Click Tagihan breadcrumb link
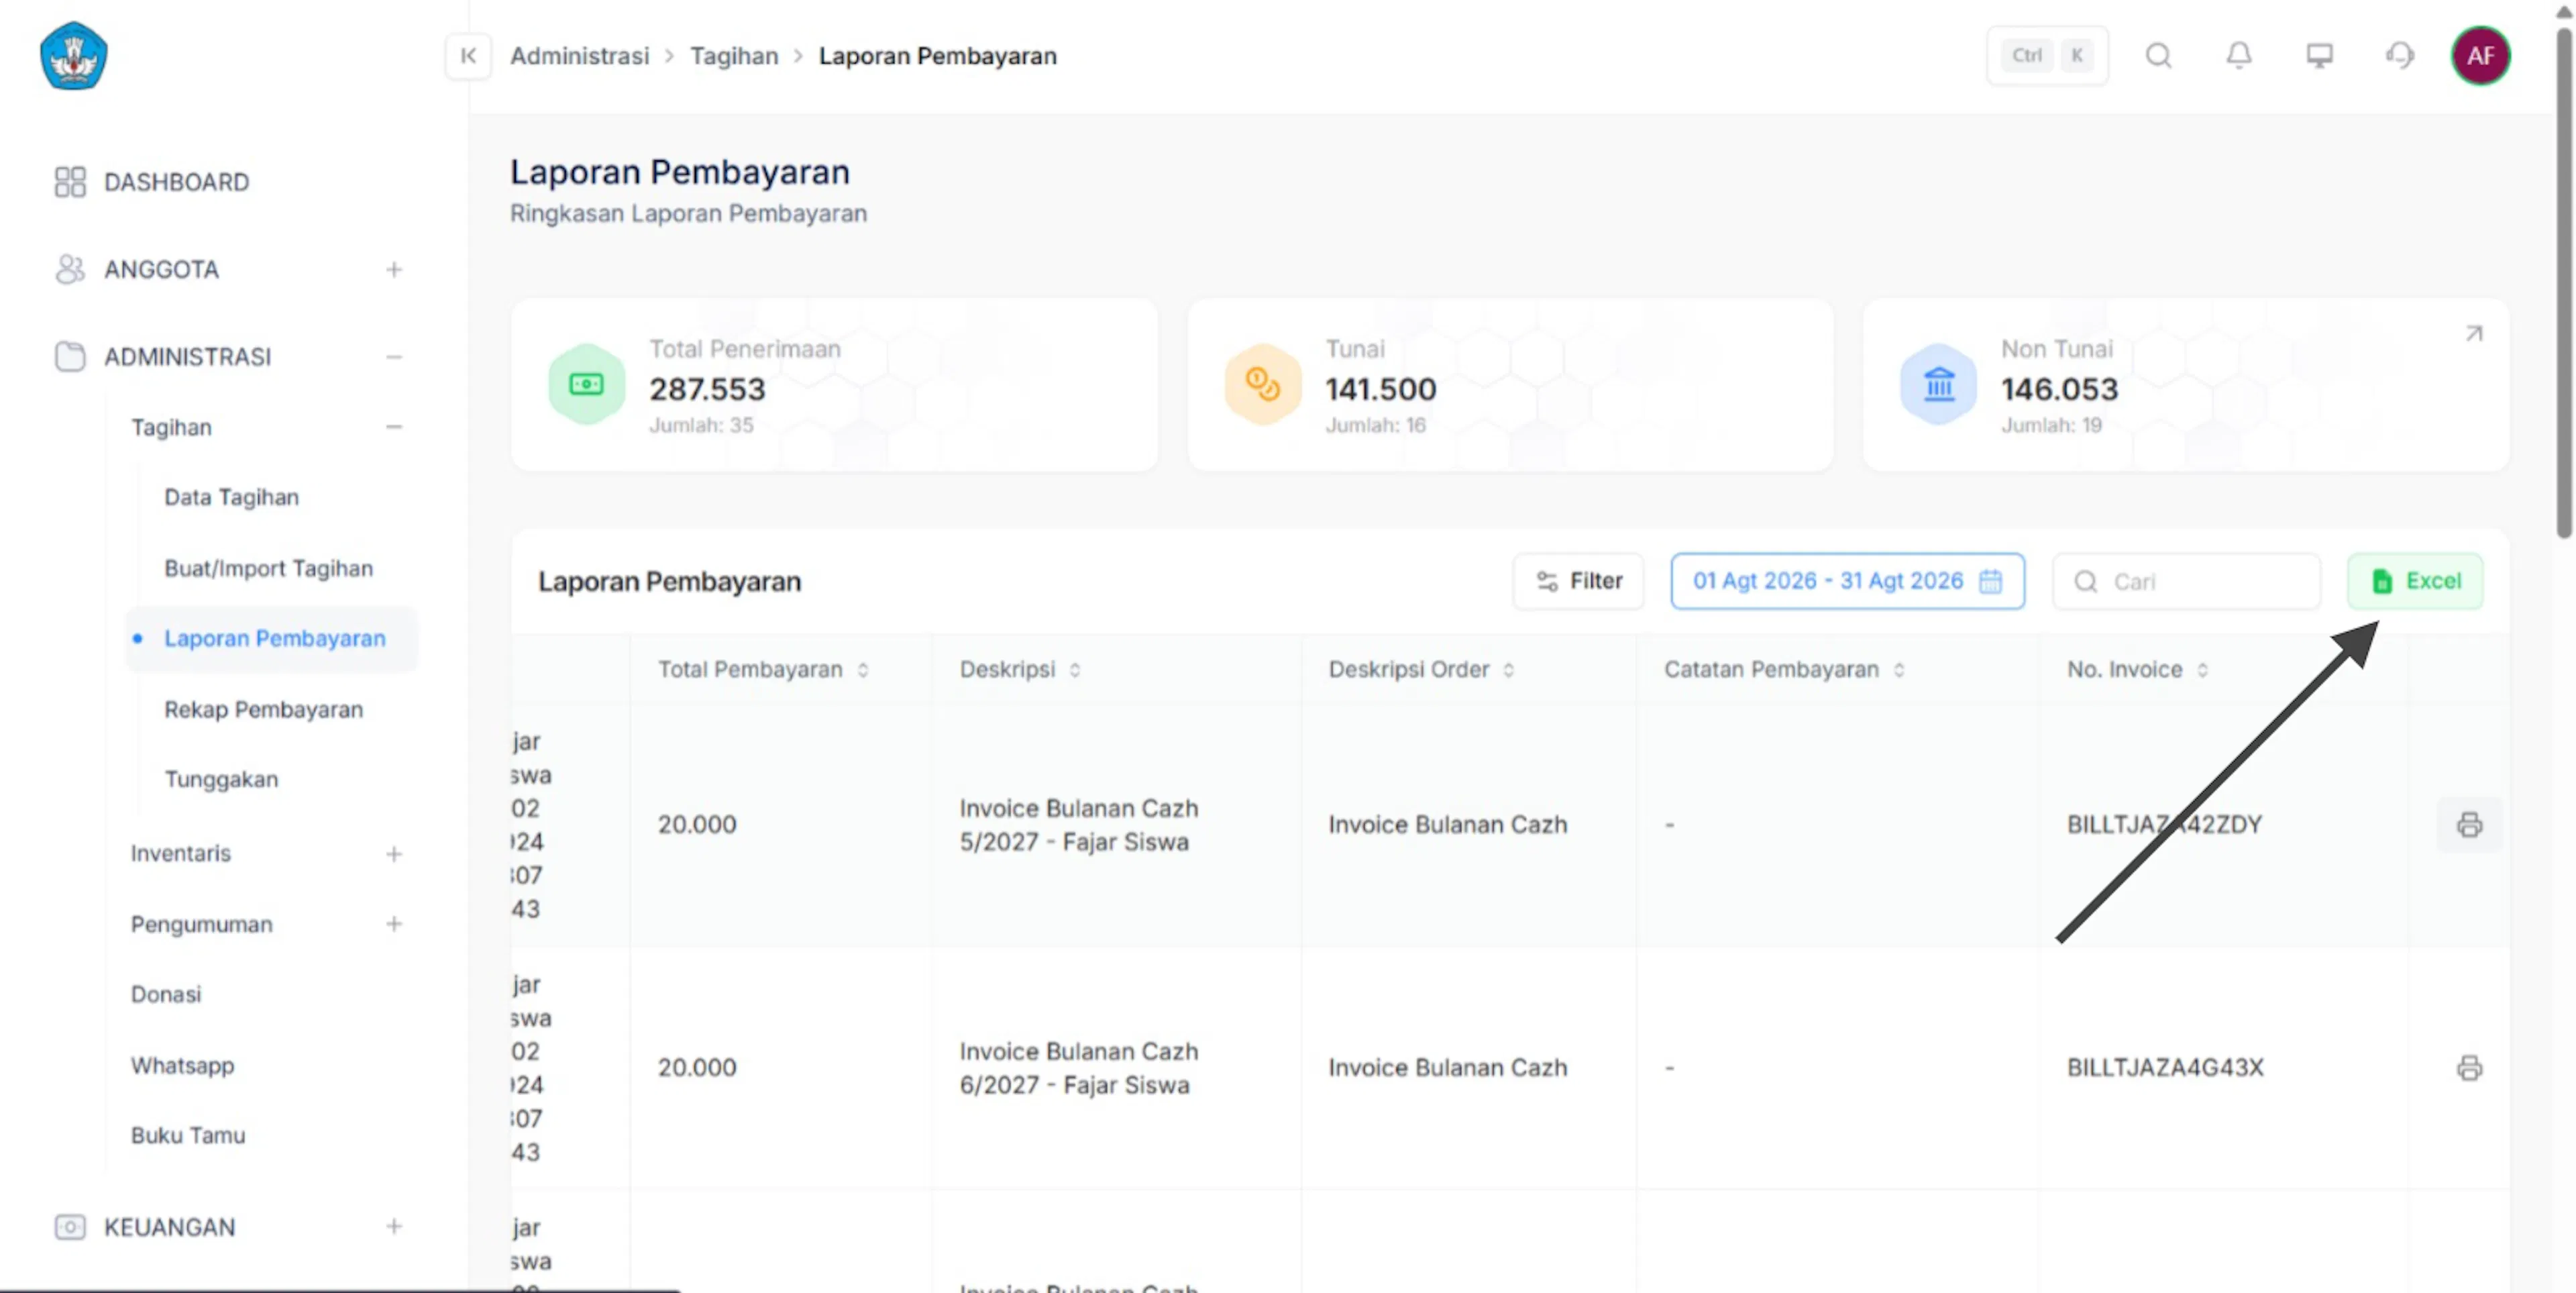 coord(734,56)
